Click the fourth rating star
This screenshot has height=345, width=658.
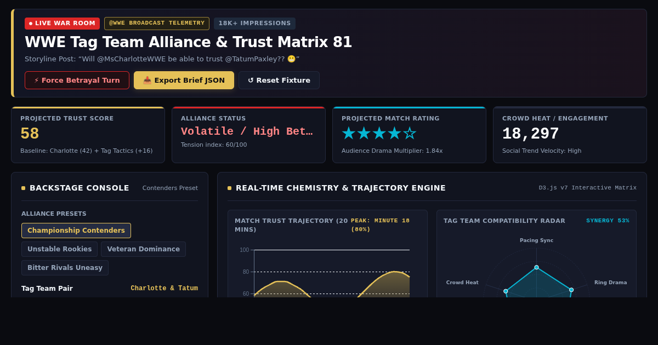pos(395,133)
